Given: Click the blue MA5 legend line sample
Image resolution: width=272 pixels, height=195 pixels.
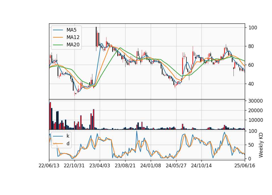Looking at the screenshot, I should (x=58, y=30).
